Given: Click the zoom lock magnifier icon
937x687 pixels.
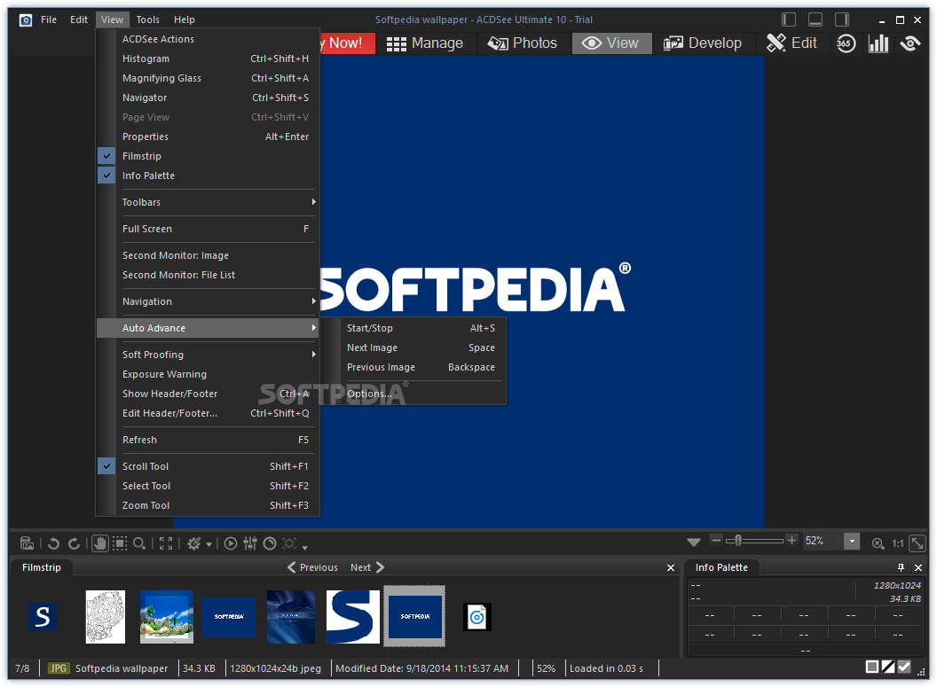Looking at the screenshot, I should (878, 543).
